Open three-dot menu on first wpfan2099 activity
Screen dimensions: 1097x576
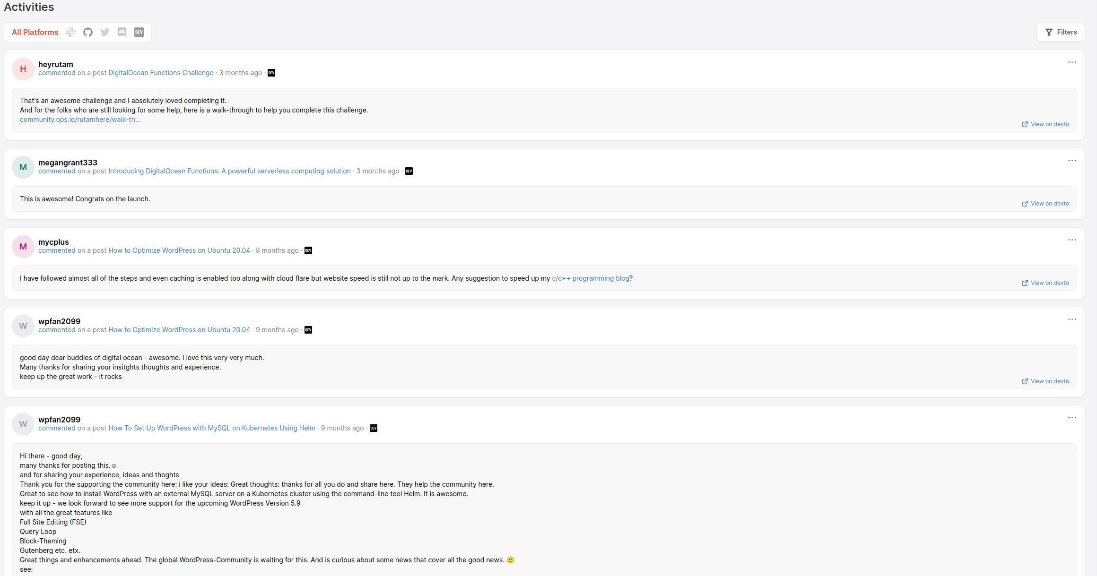tap(1072, 319)
